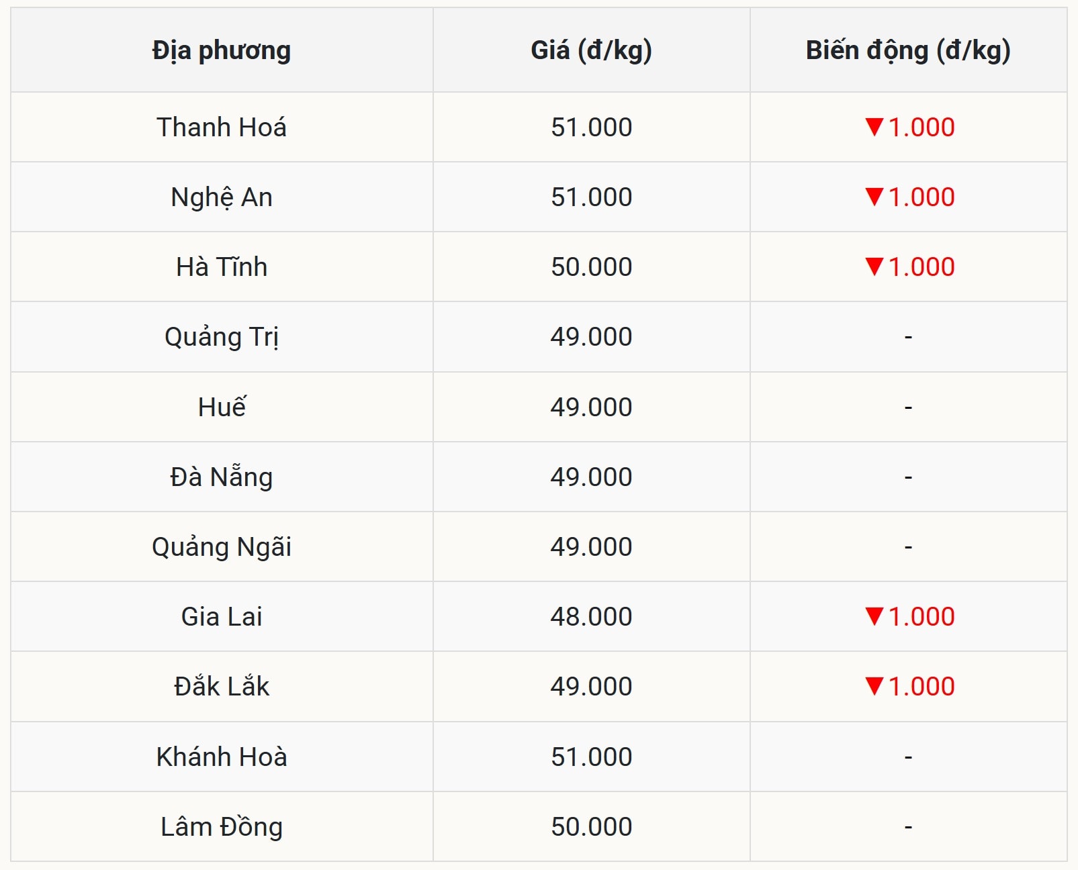Click the red down arrow in Gia Lai row
Viewport: 1078px width, 870px height.
[874, 616]
